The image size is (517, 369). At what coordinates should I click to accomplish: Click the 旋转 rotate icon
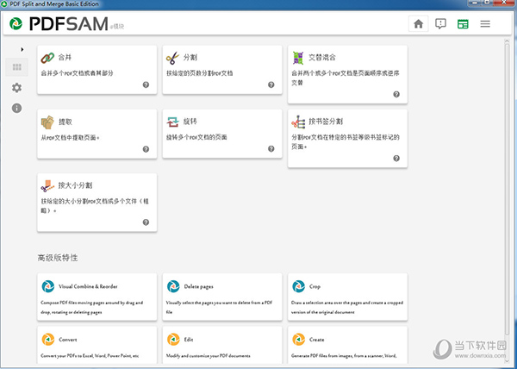(173, 122)
